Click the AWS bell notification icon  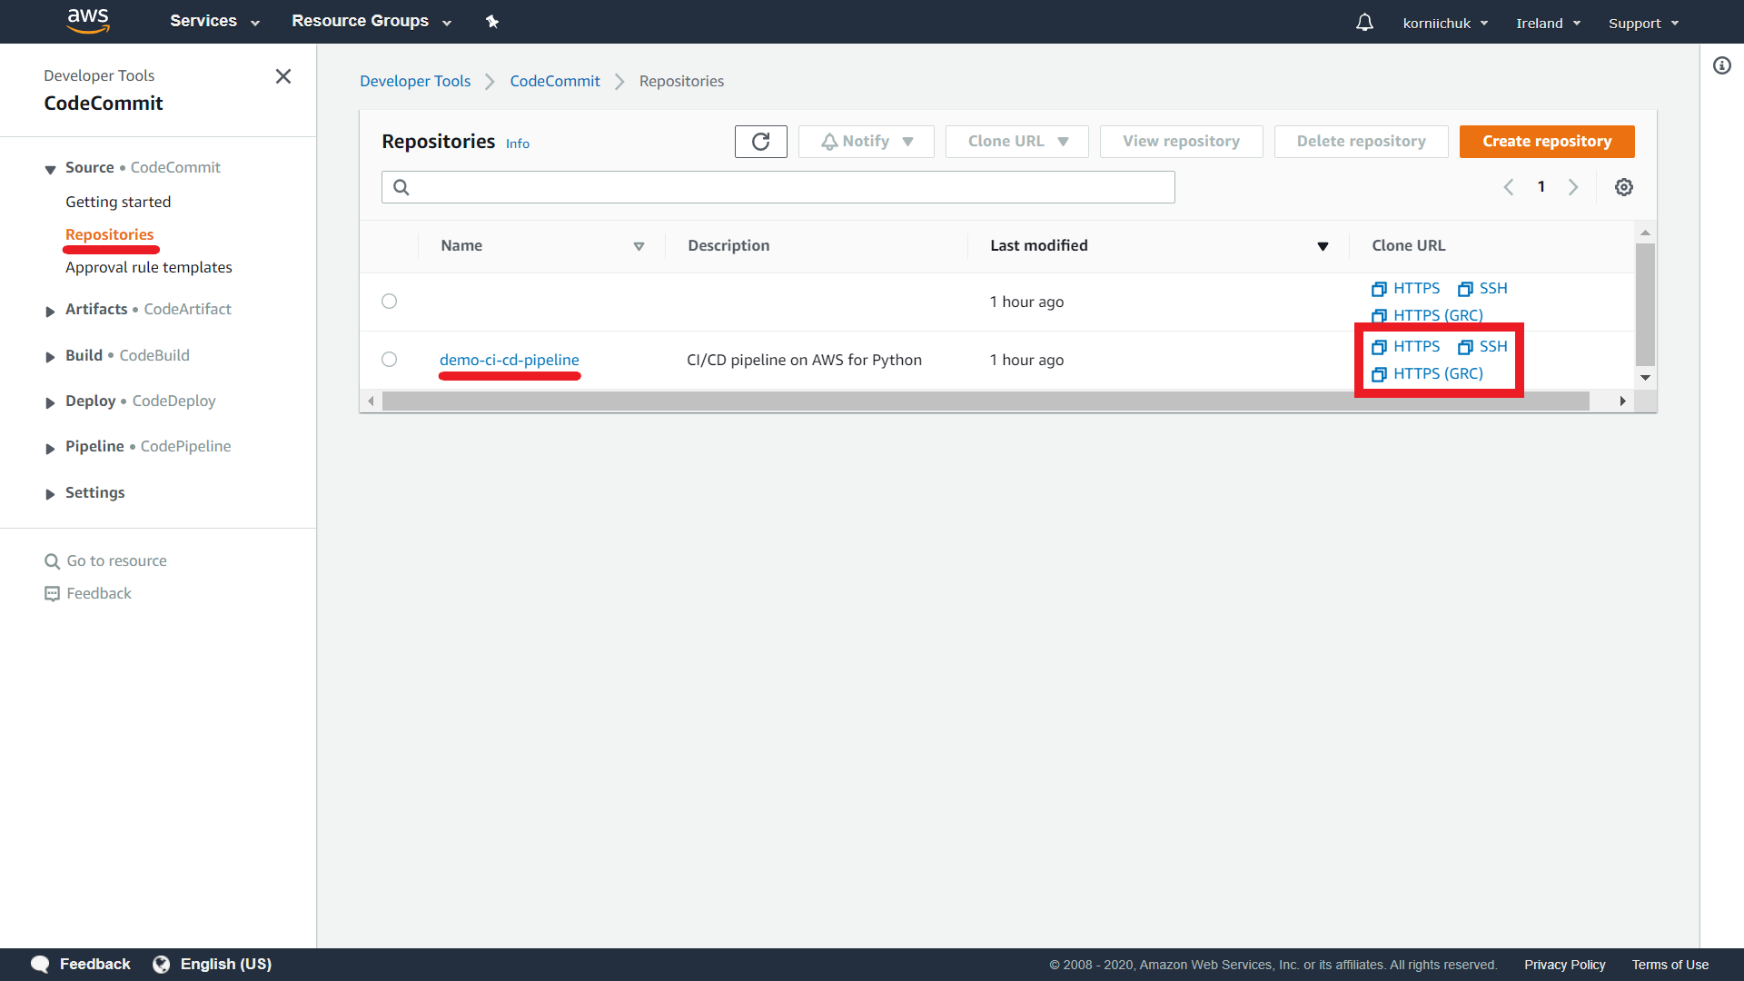pos(1364,23)
